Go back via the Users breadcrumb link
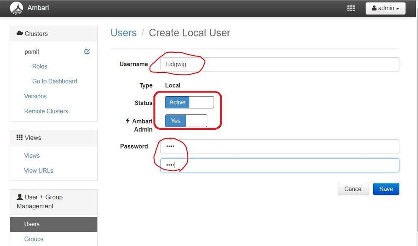Screen dimensions: 418x246 [x=124, y=33]
